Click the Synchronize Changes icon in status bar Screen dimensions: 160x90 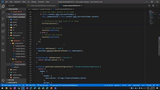point(23,85)
